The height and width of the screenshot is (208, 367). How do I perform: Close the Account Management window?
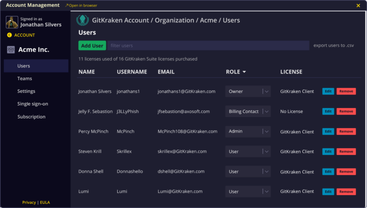point(358,5)
